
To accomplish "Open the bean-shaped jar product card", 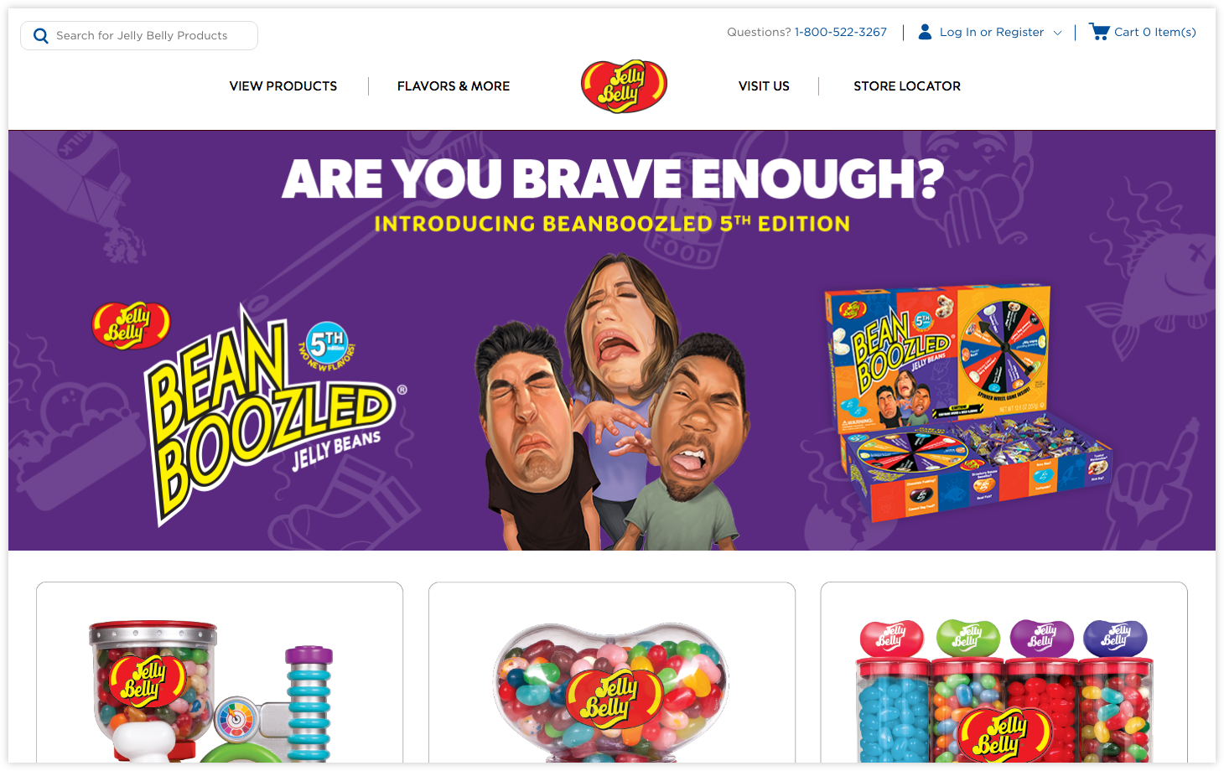I will click(x=612, y=672).
